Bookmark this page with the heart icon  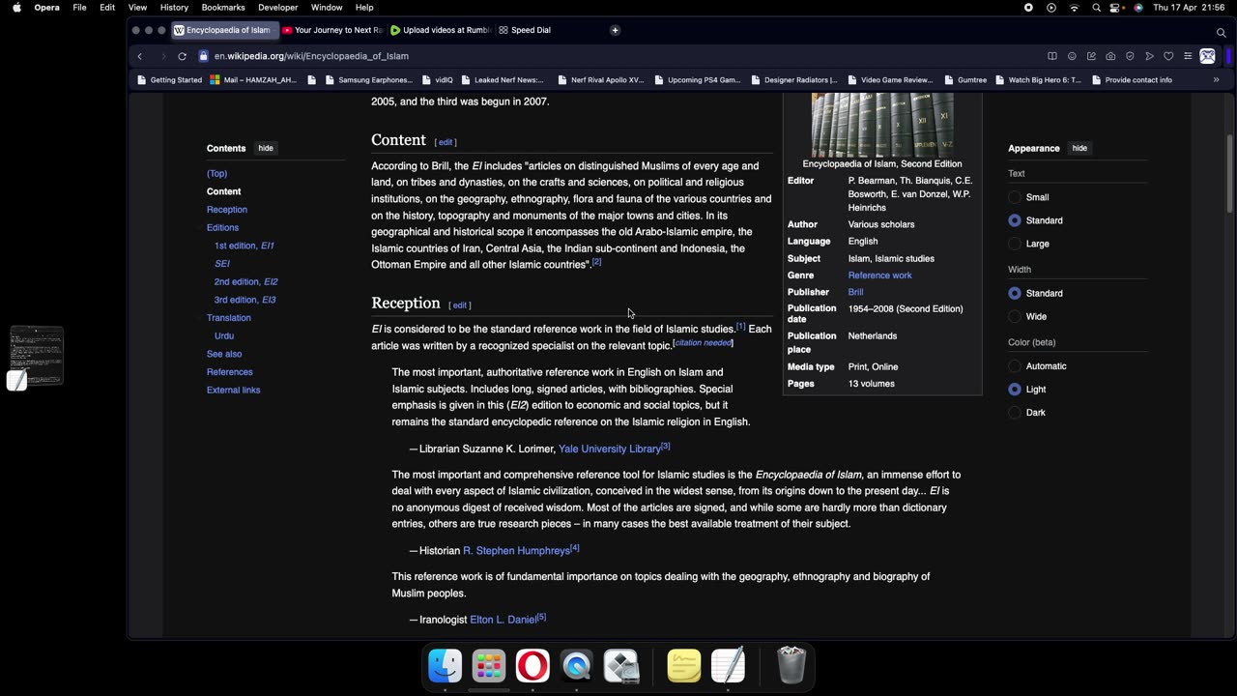1168,56
